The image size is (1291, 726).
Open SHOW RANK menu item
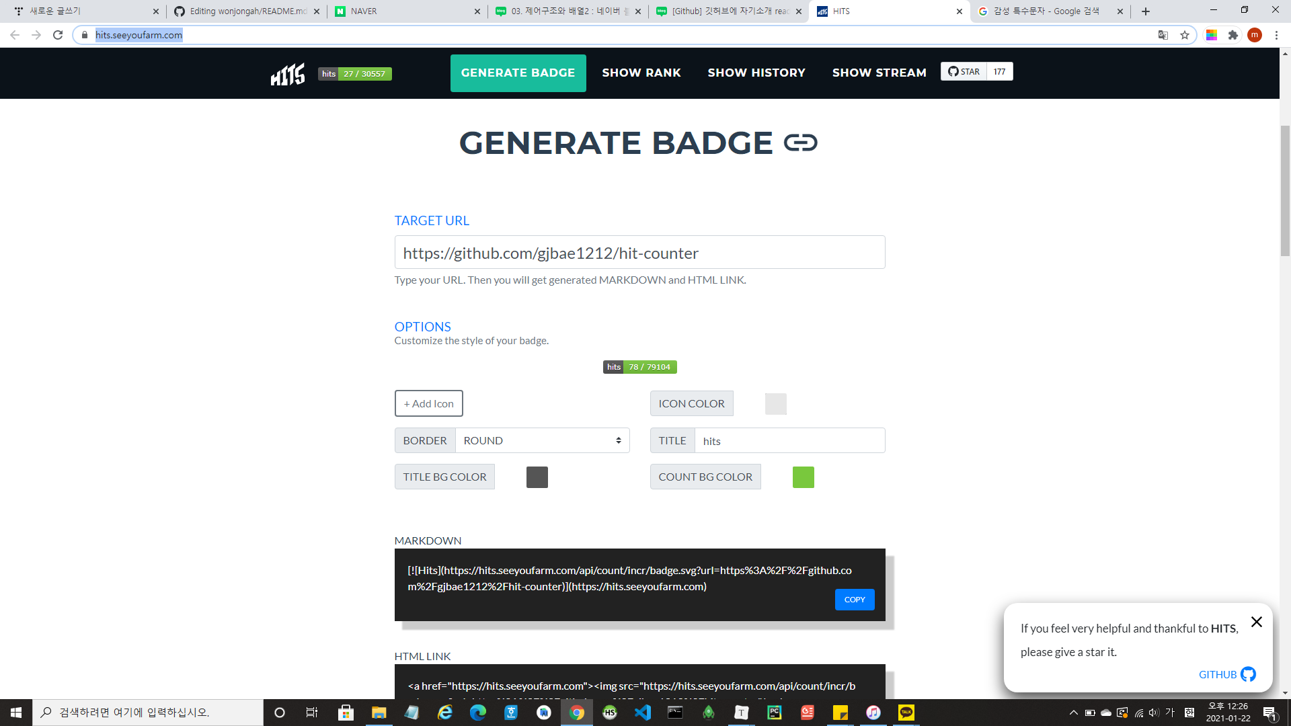click(x=641, y=73)
